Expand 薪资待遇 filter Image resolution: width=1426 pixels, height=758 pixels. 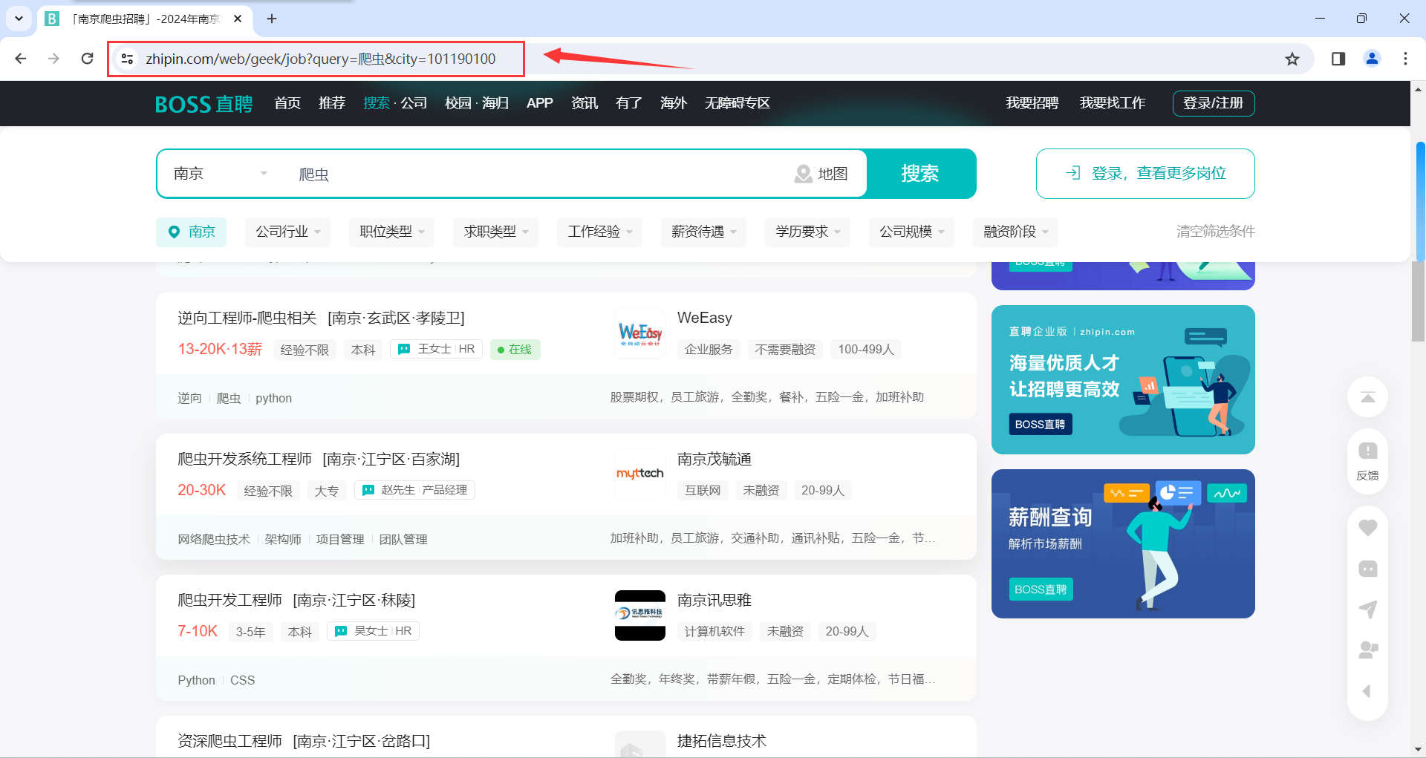pos(704,232)
